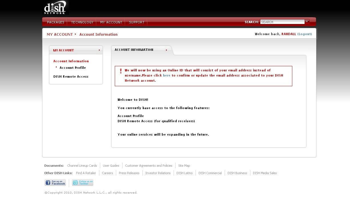Open DISH Remote Access in the sidebar
The height and width of the screenshot is (207, 350).
(71, 77)
